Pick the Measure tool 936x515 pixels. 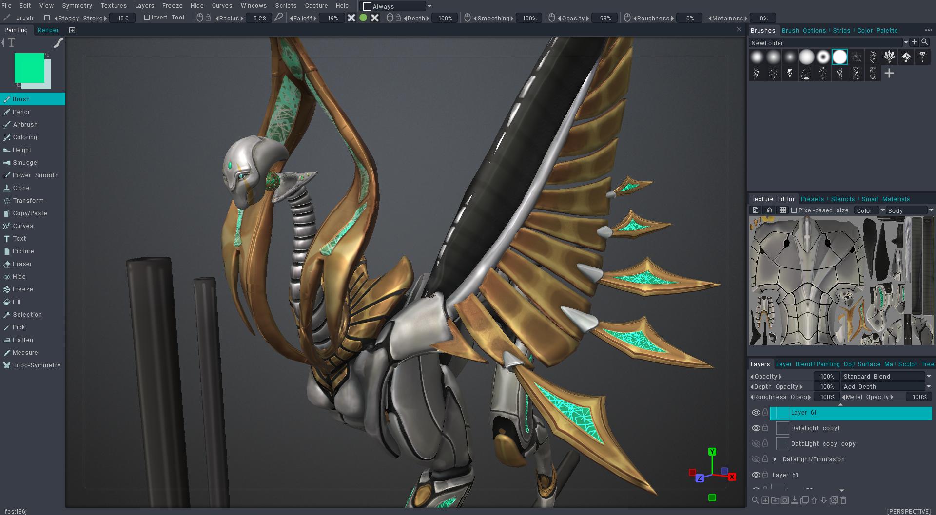click(x=25, y=353)
